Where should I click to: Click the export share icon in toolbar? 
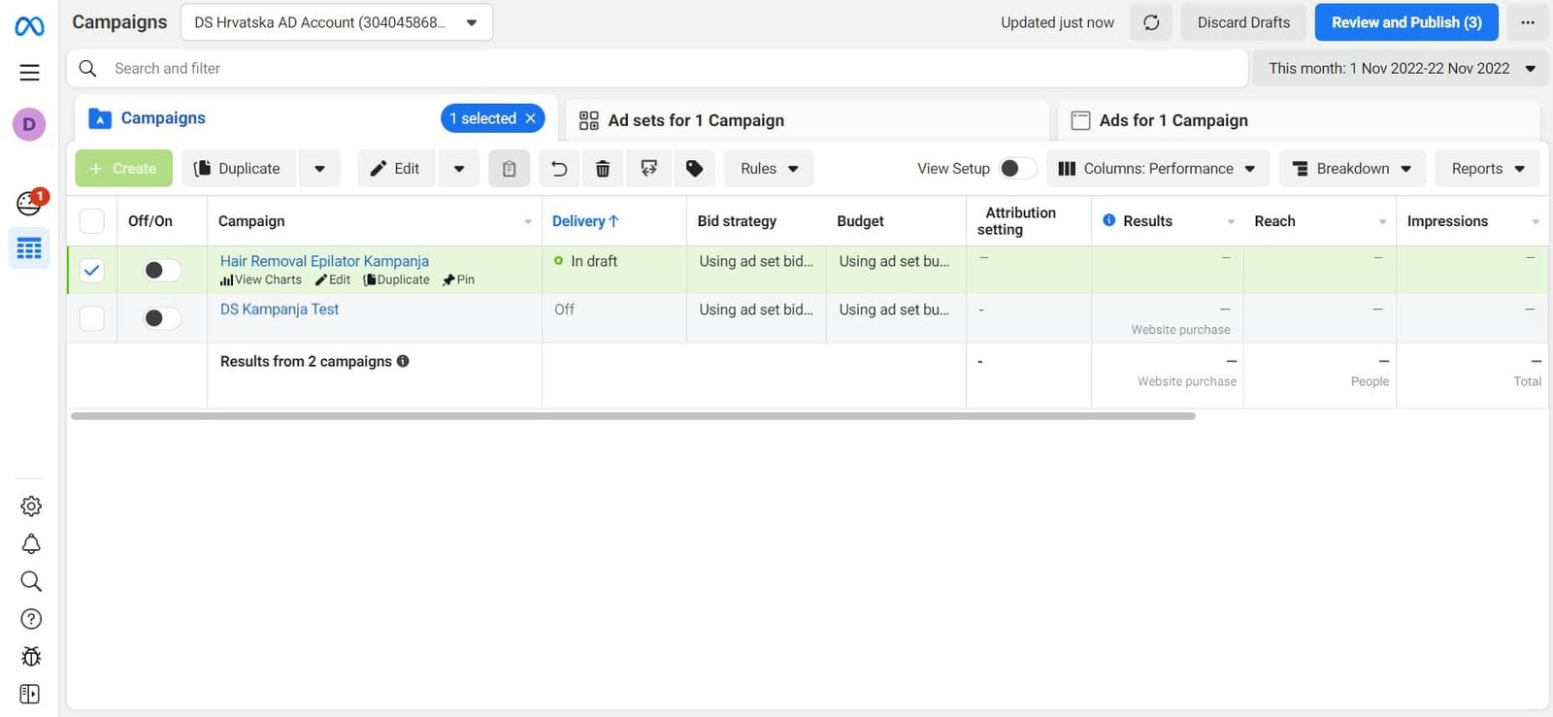[x=649, y=169]
